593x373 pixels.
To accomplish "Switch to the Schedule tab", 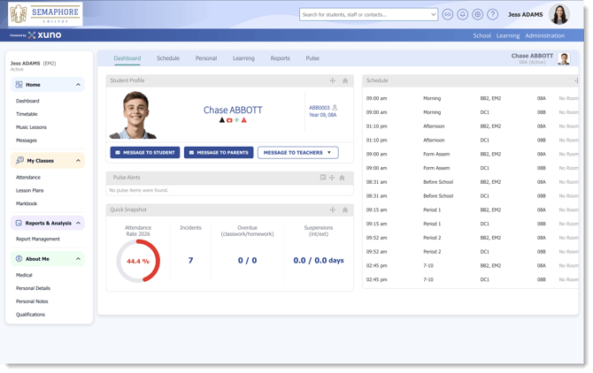I will pyautogui.click(x=168, y=58).
